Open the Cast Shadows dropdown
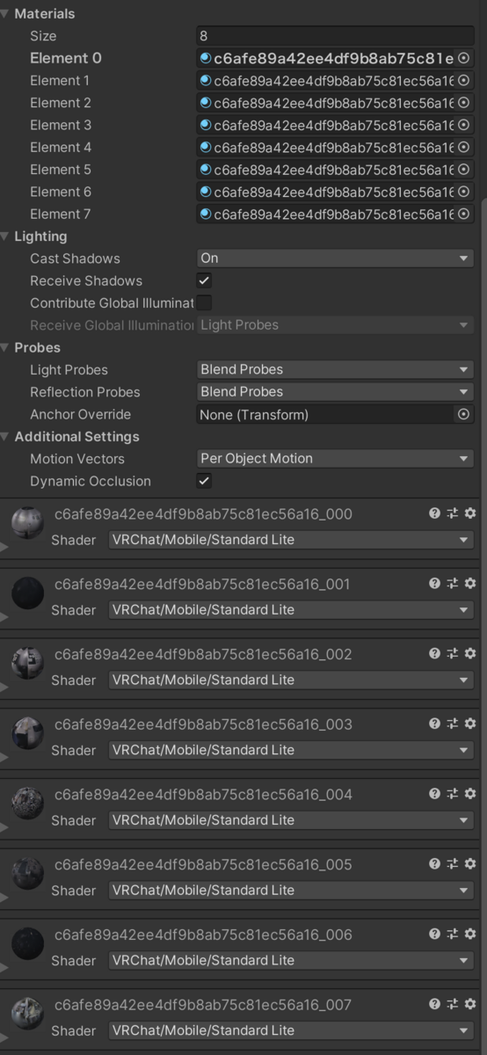Viewport: 487px width, 1055px height. (335, 258)
